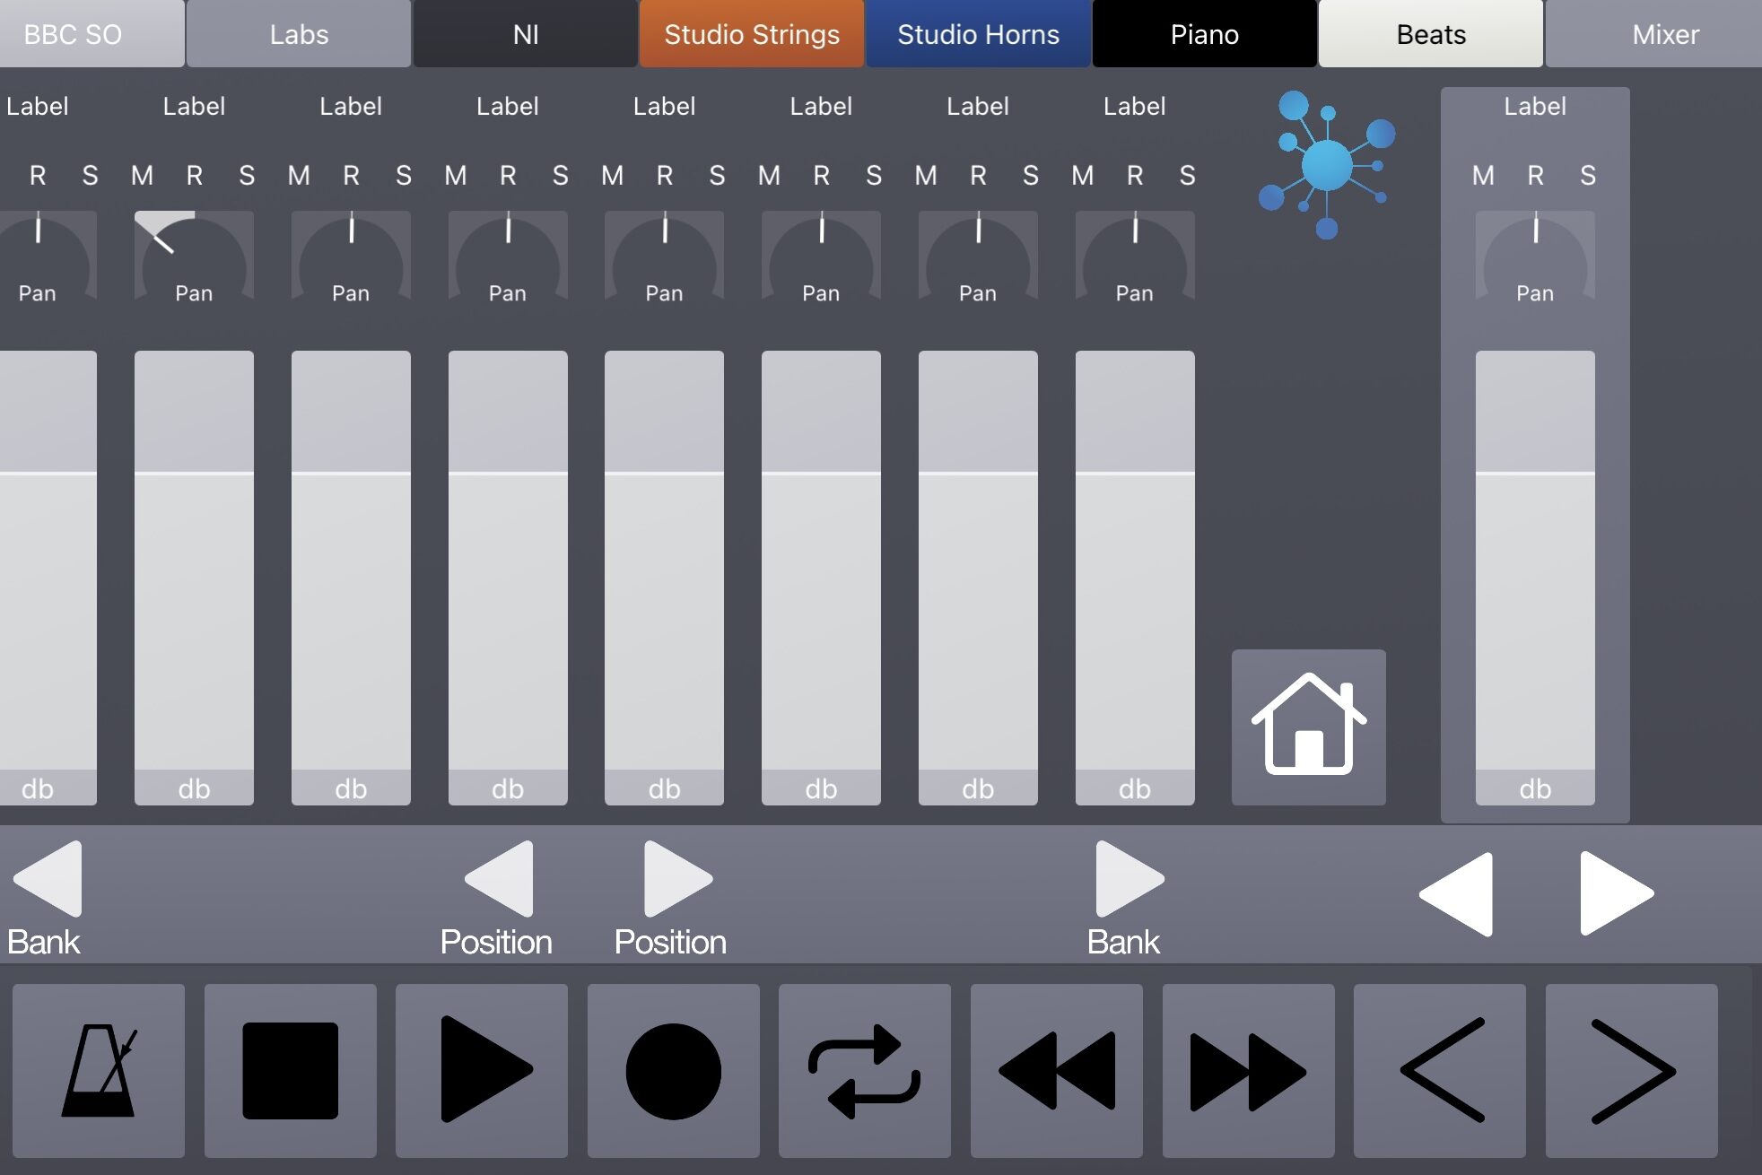Switch to the Beats tab
Image resolution: width=1762 pixels, height=1175 pixels.
coord(1430,34)
